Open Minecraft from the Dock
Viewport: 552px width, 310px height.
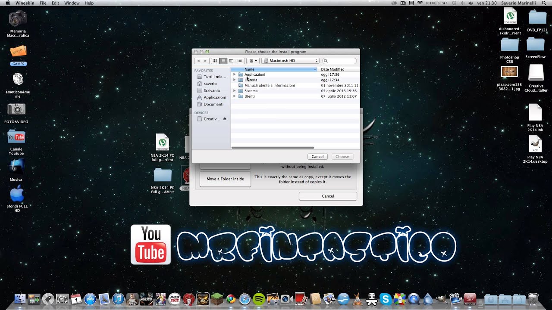pyautogui.click(x=217, y=299)
